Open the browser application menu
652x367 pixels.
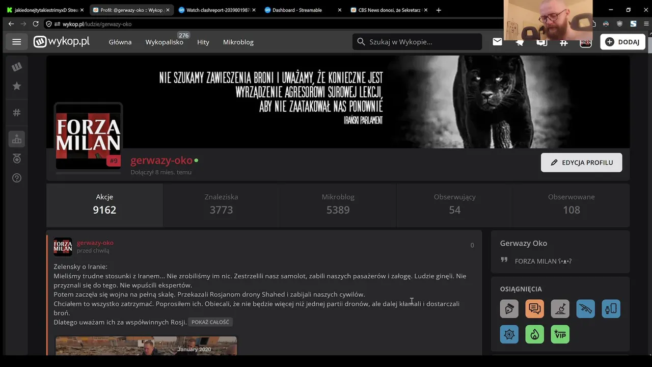647,24
